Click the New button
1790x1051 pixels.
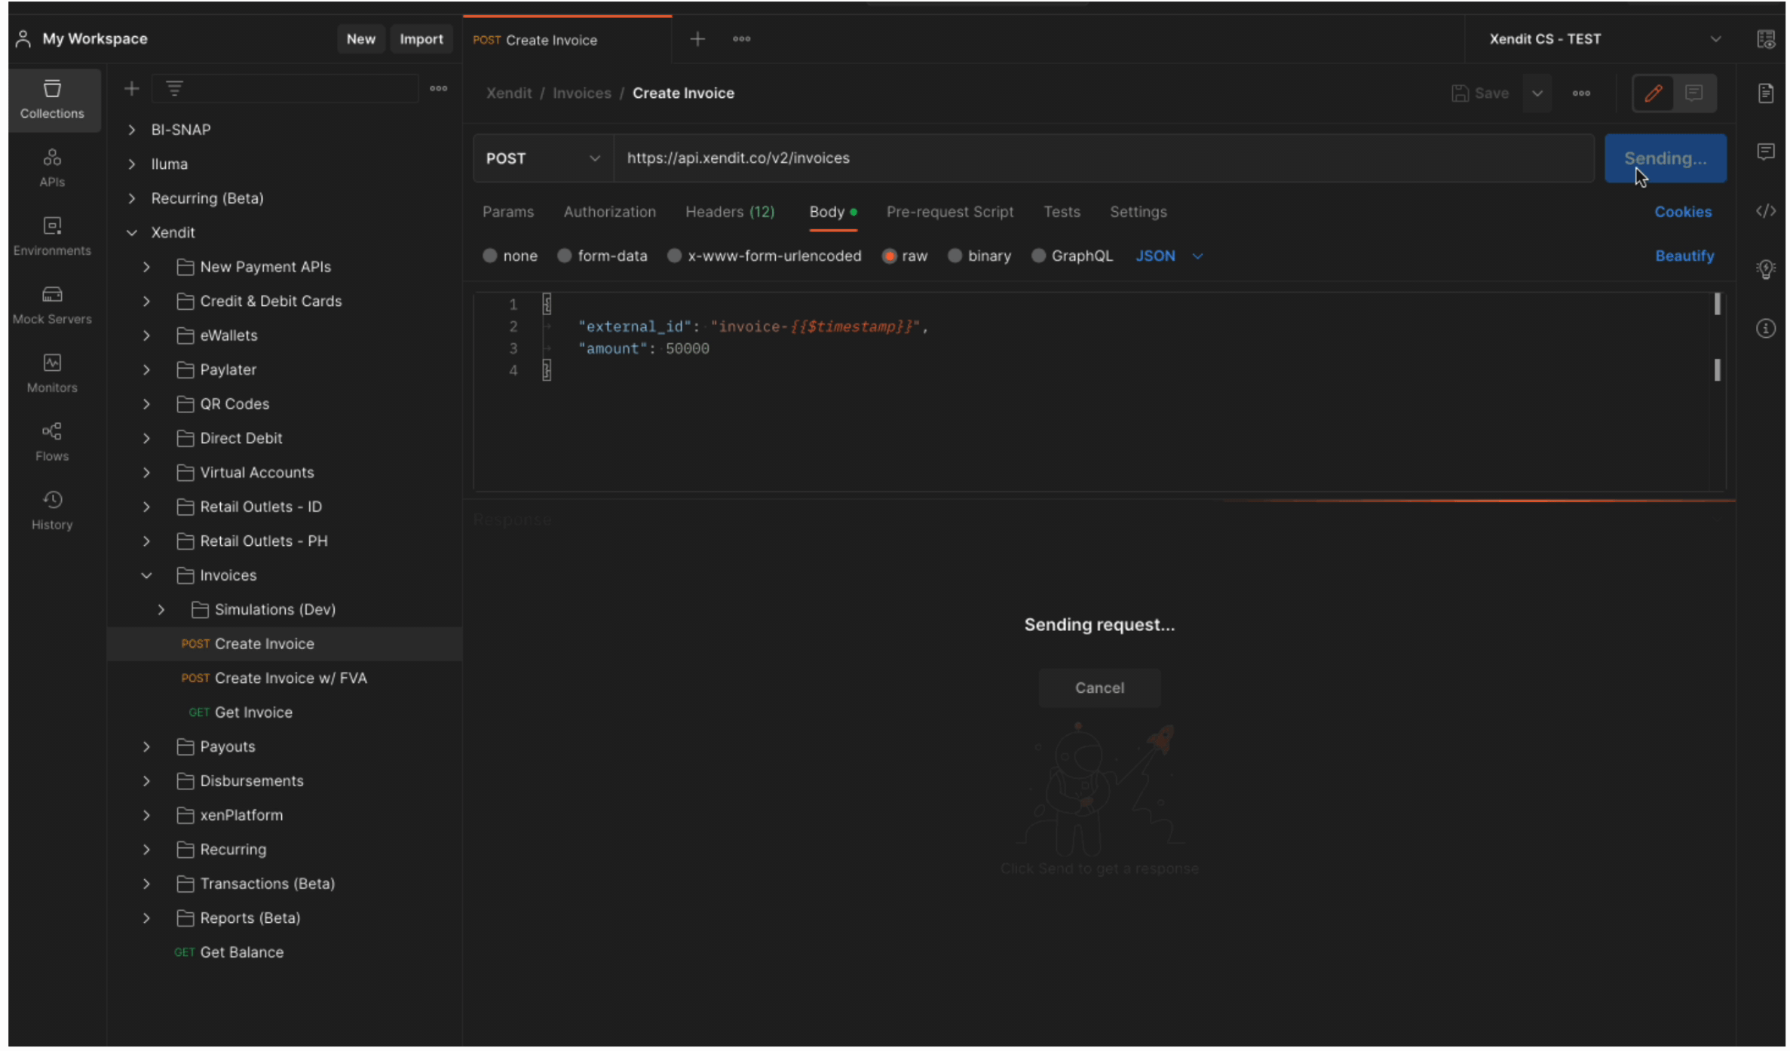(x=360, y=39)
